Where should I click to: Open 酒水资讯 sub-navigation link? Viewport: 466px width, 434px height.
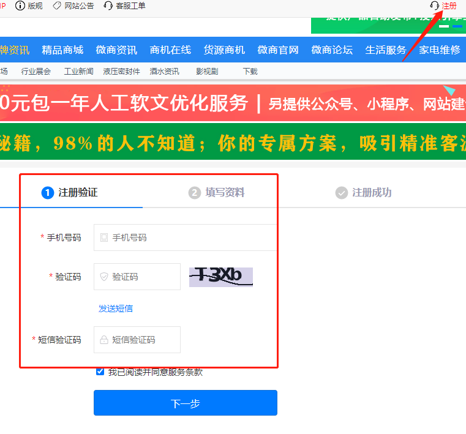click(164, 71)
